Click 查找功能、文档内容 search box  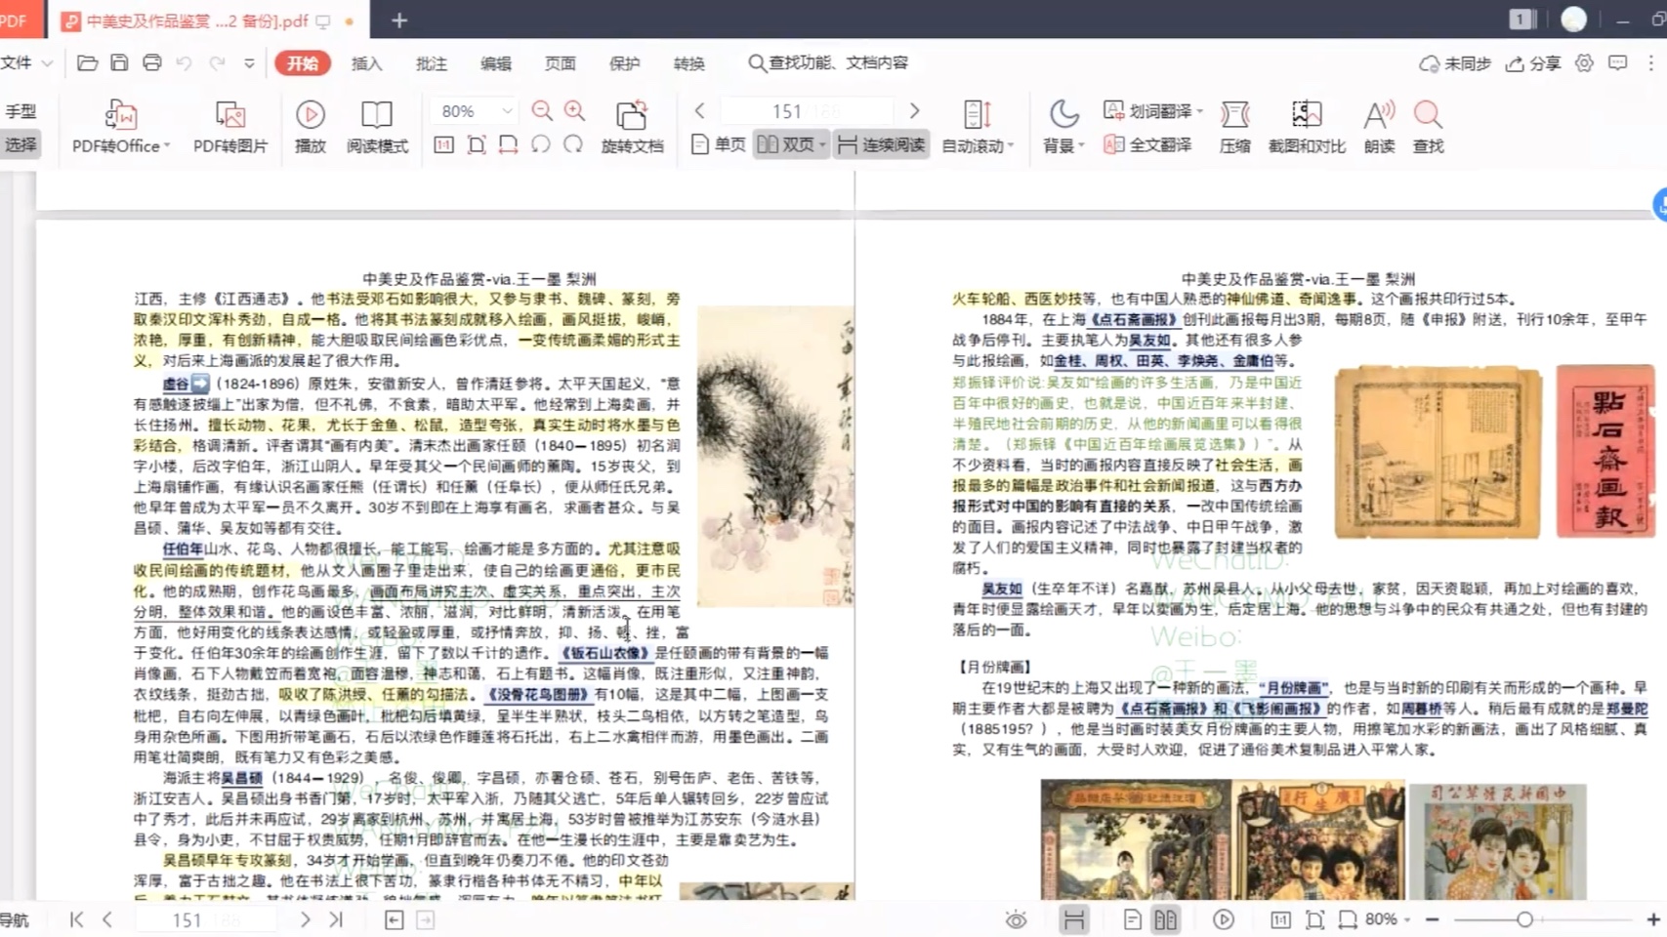(x=828, y=62)
